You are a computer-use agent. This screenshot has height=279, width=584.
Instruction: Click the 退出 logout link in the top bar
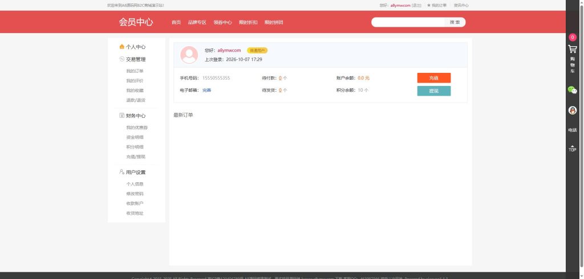(x=417, y=5)
